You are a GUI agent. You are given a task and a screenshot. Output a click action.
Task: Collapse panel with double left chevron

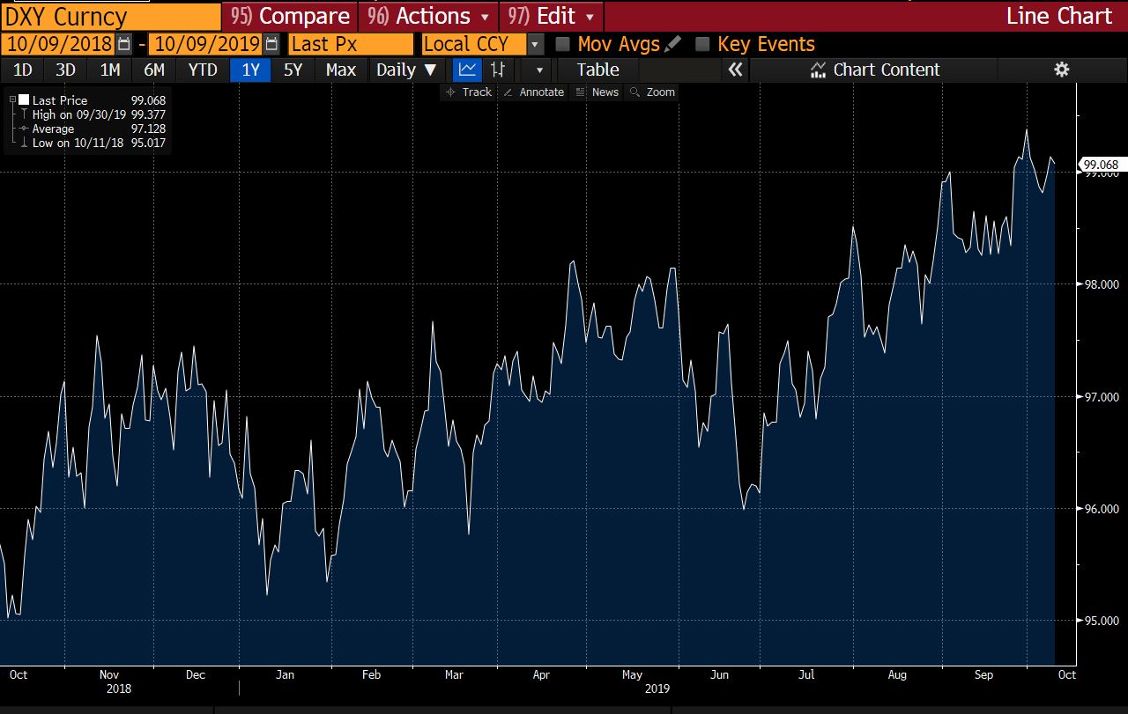point(735,70)
